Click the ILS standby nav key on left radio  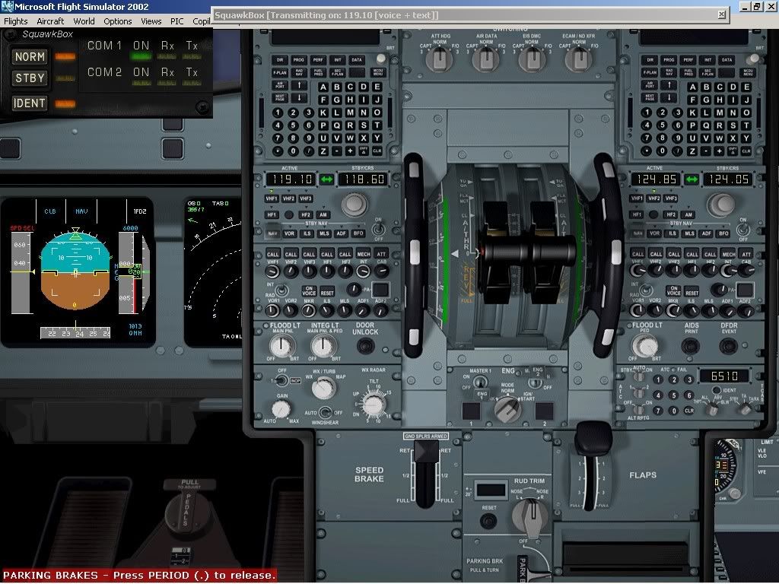tap(307, 233)
